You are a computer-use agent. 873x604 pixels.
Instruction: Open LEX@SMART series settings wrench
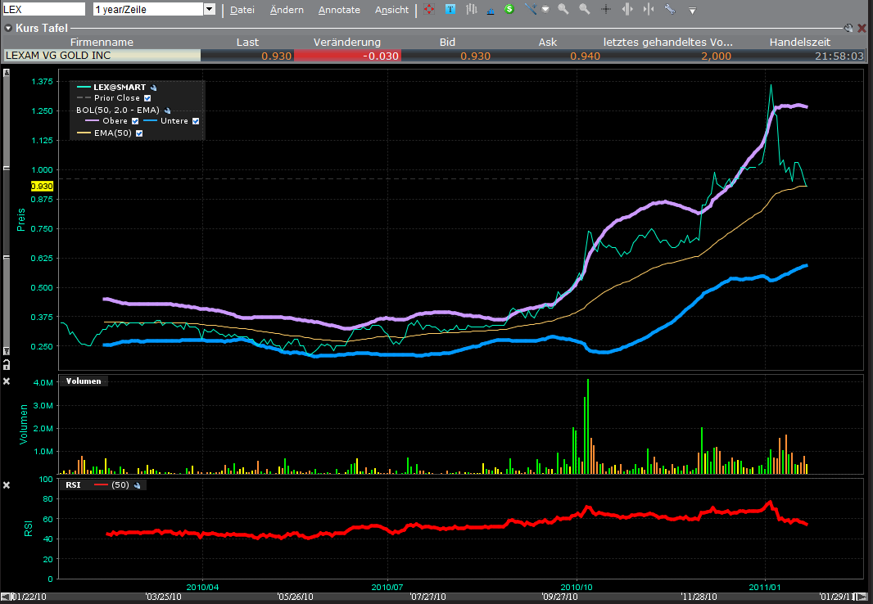(x=154, y=87)
